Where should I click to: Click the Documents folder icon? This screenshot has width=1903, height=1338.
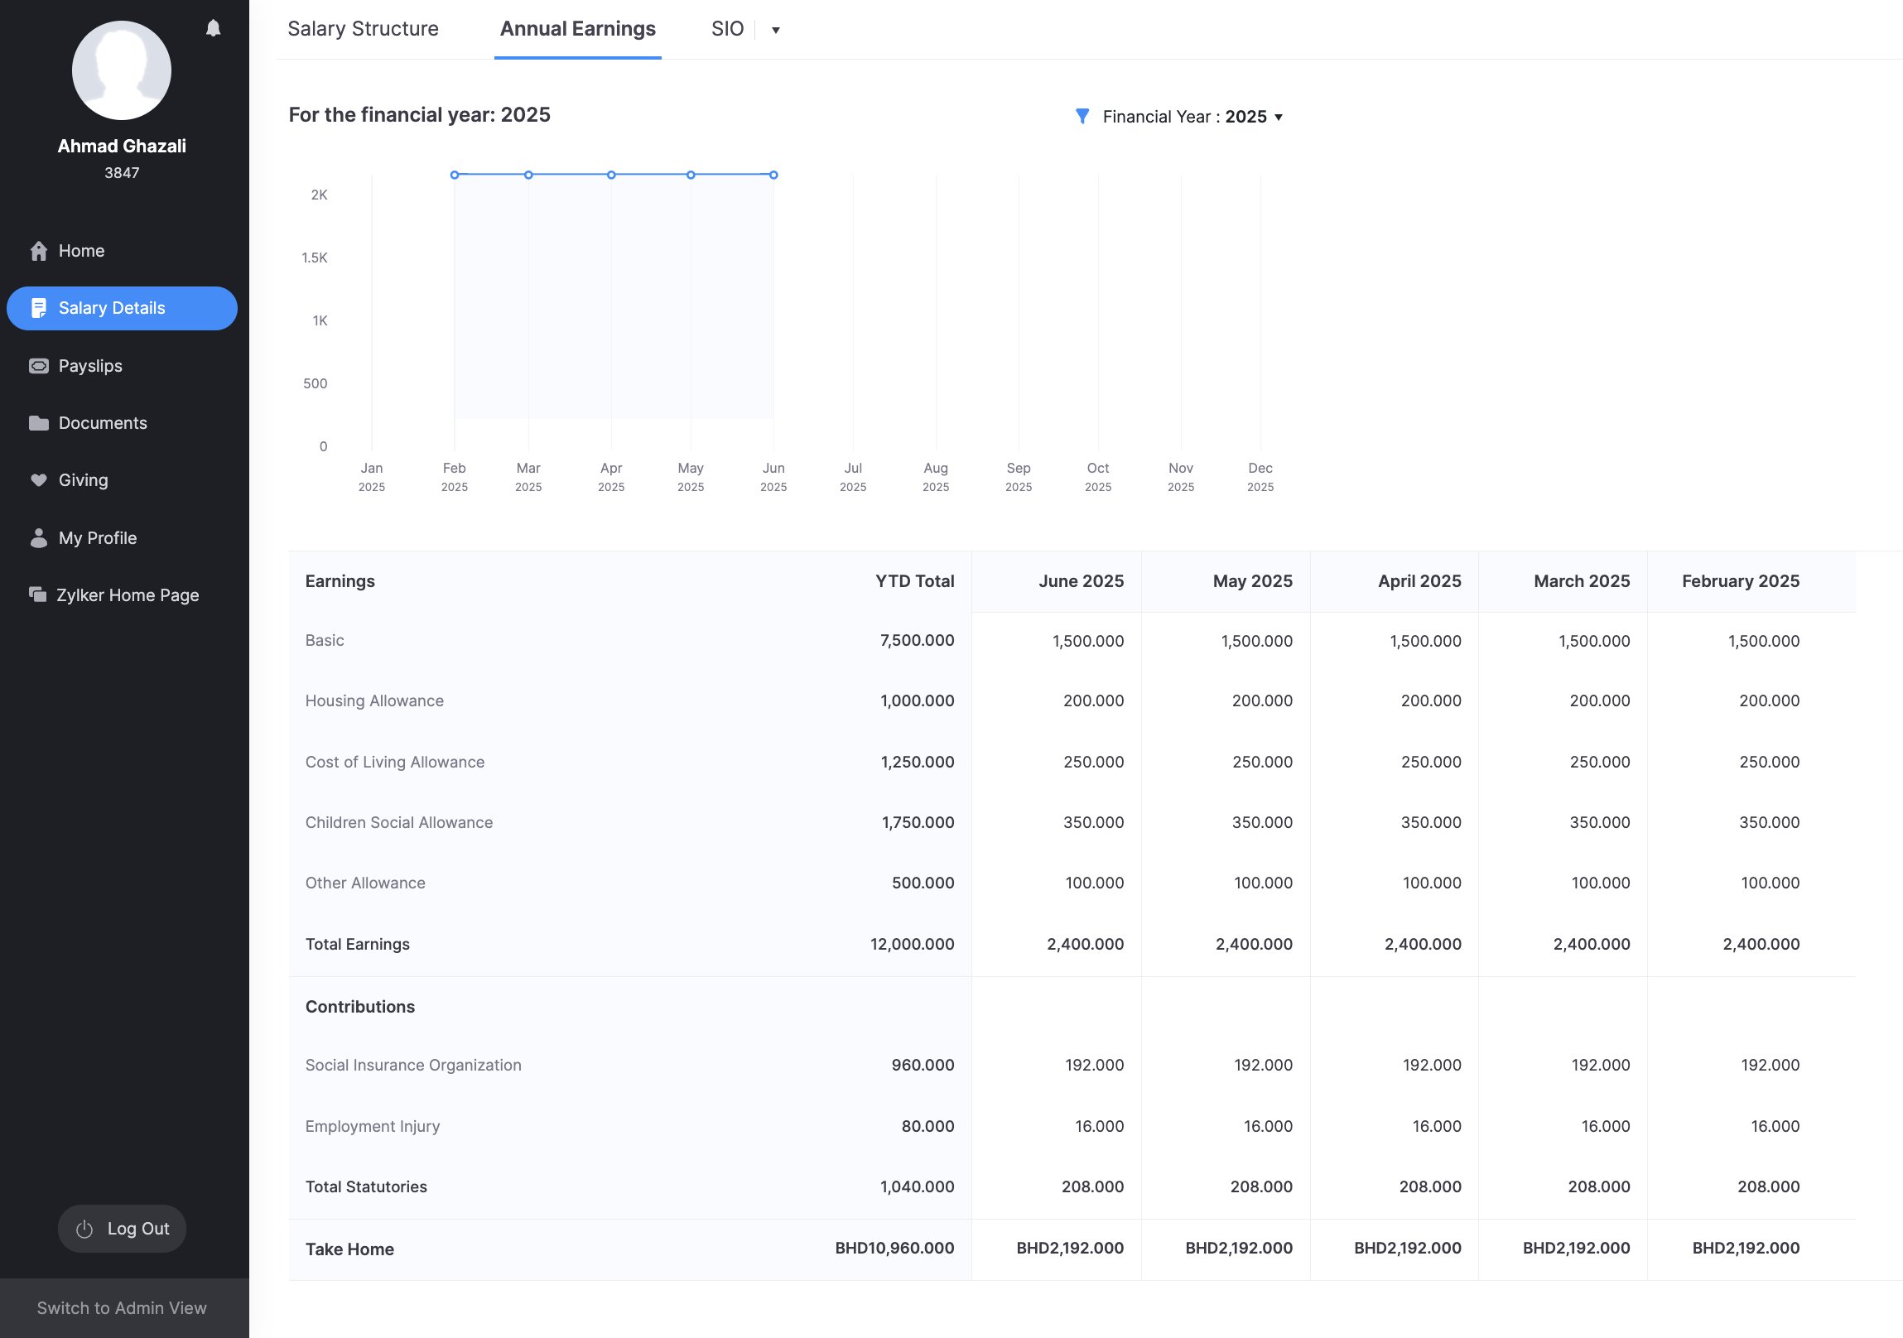point(38,423)
